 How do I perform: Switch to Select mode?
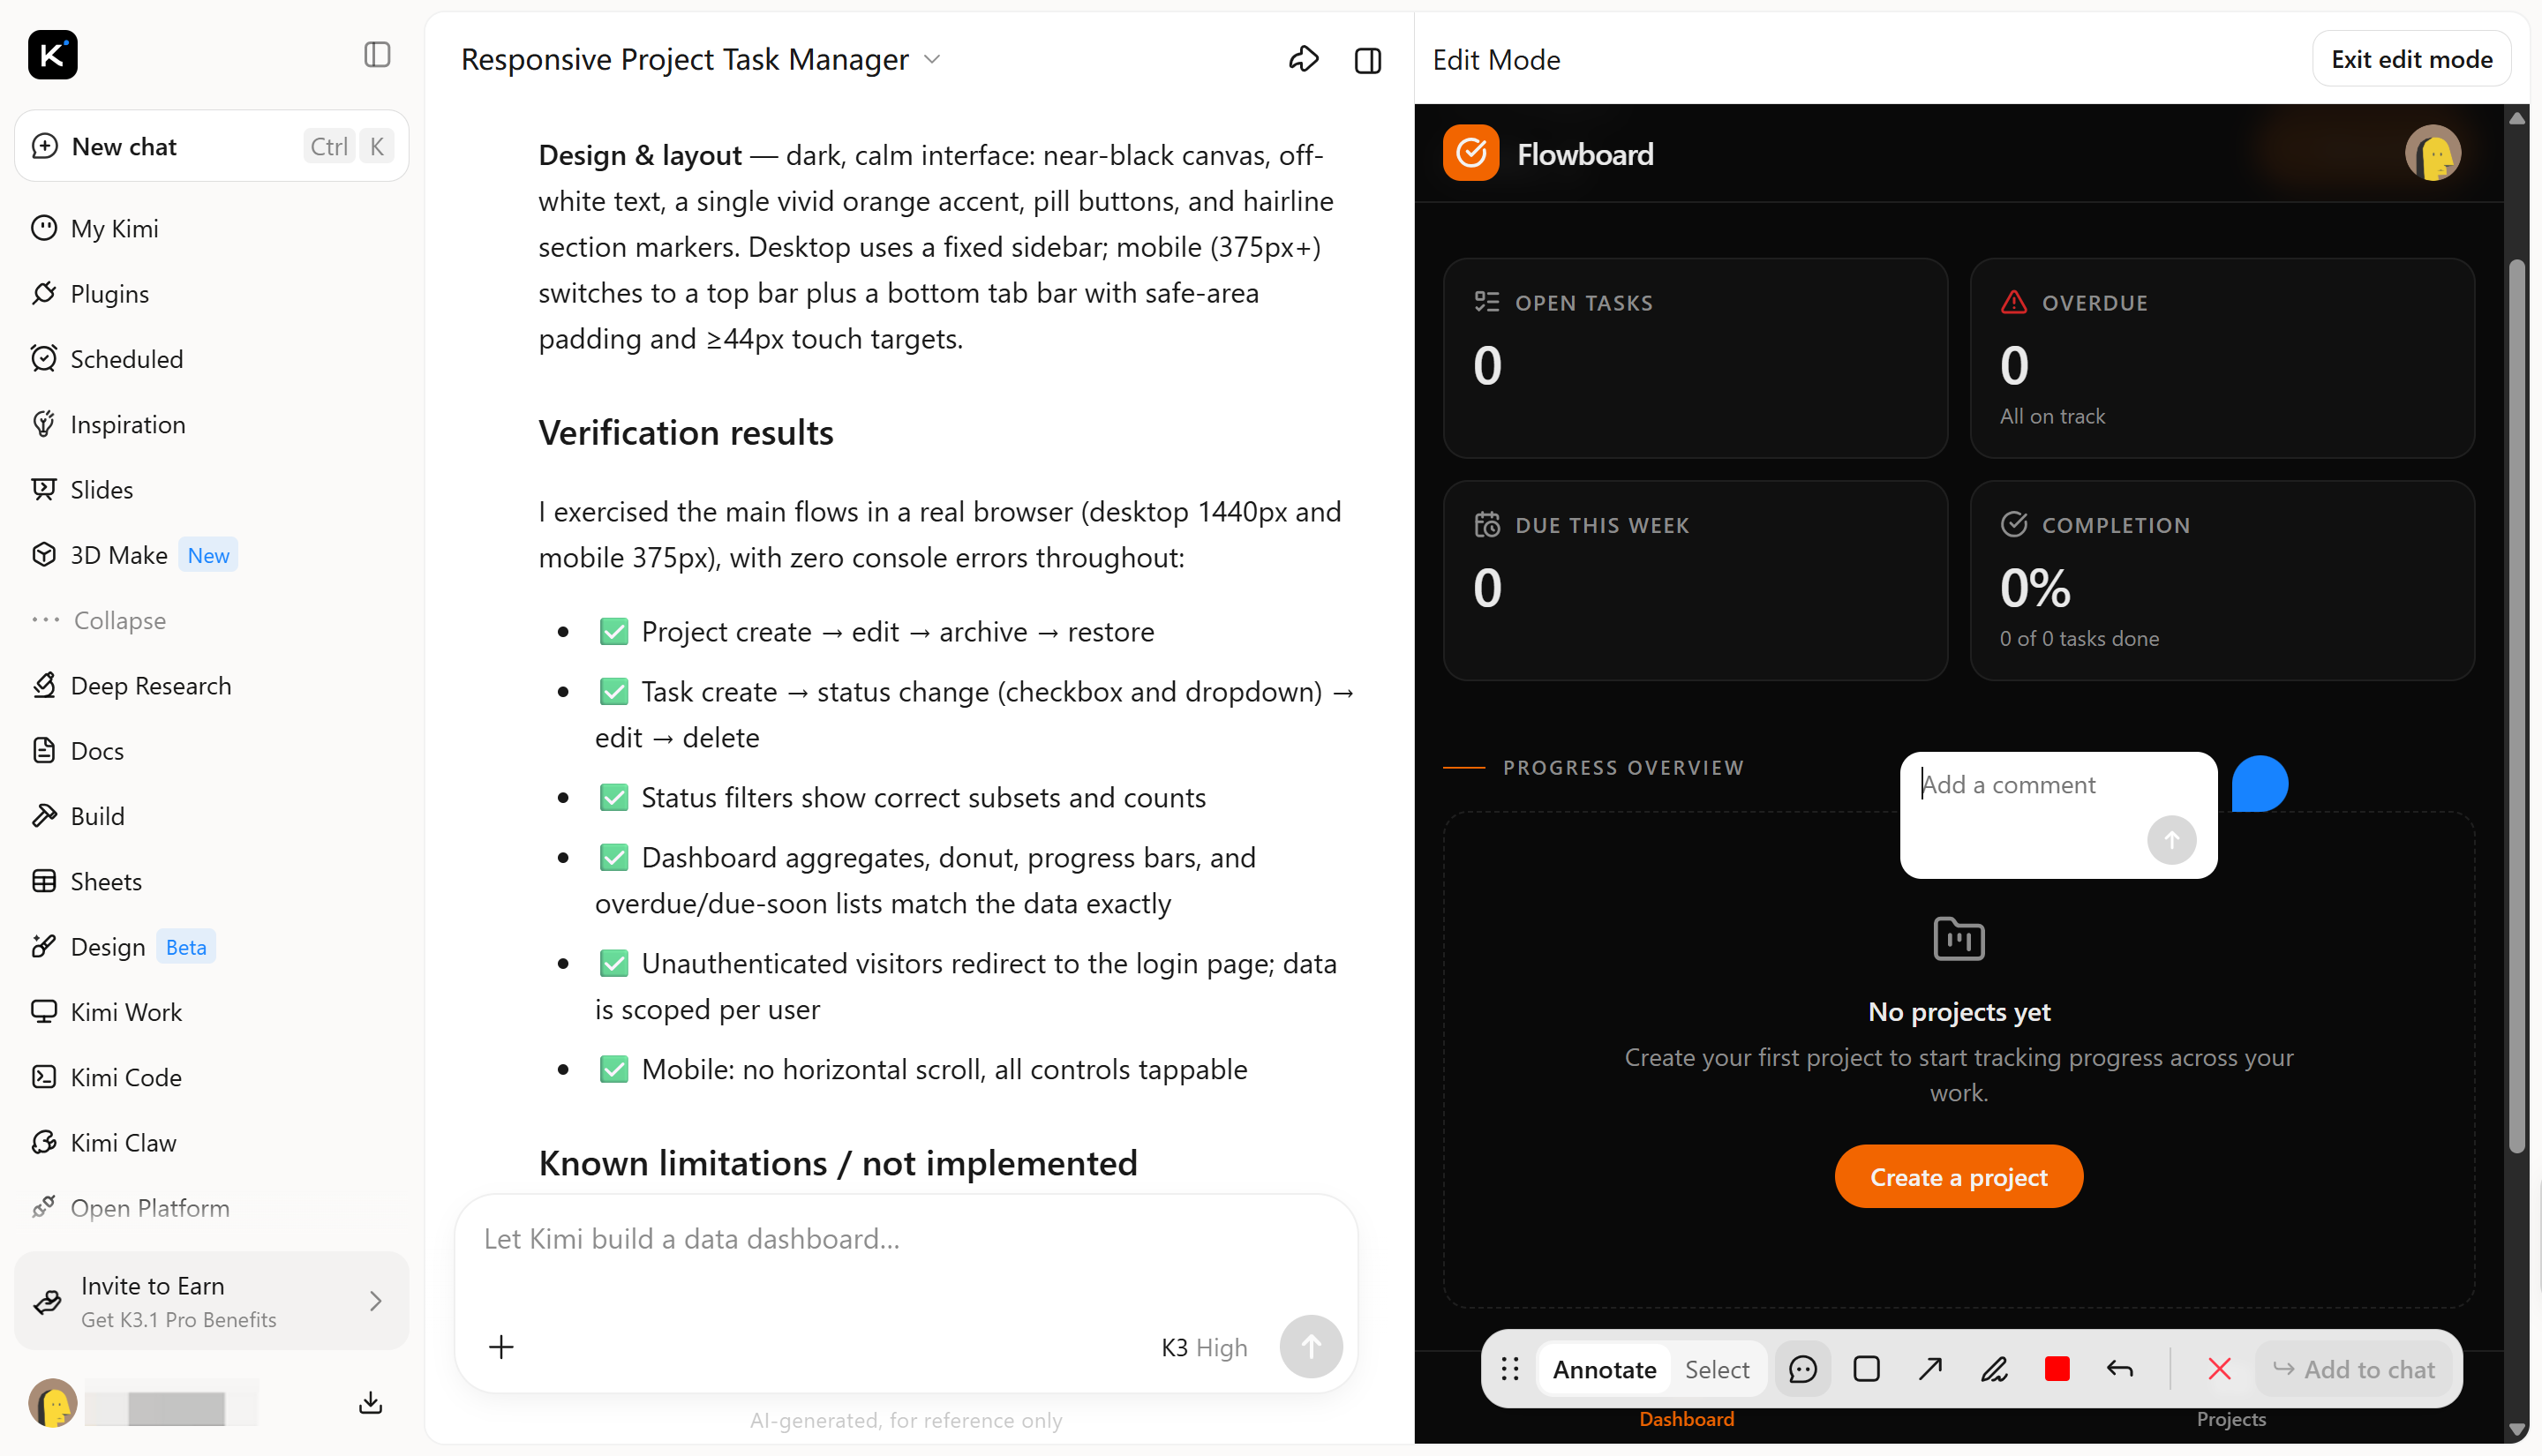coord(1717,1370)
